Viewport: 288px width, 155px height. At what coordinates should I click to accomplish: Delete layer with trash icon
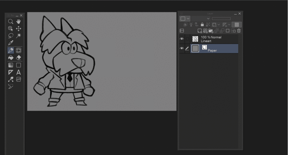pyautogui.click(x=239, y=31)
